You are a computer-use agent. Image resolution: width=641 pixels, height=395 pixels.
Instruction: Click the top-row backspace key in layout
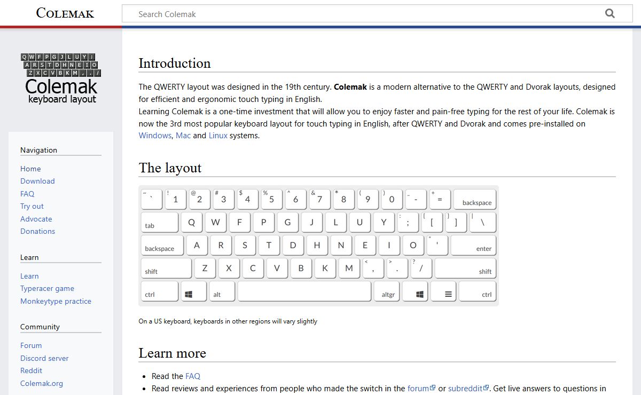pyautogui.click(x=475, y=200)
